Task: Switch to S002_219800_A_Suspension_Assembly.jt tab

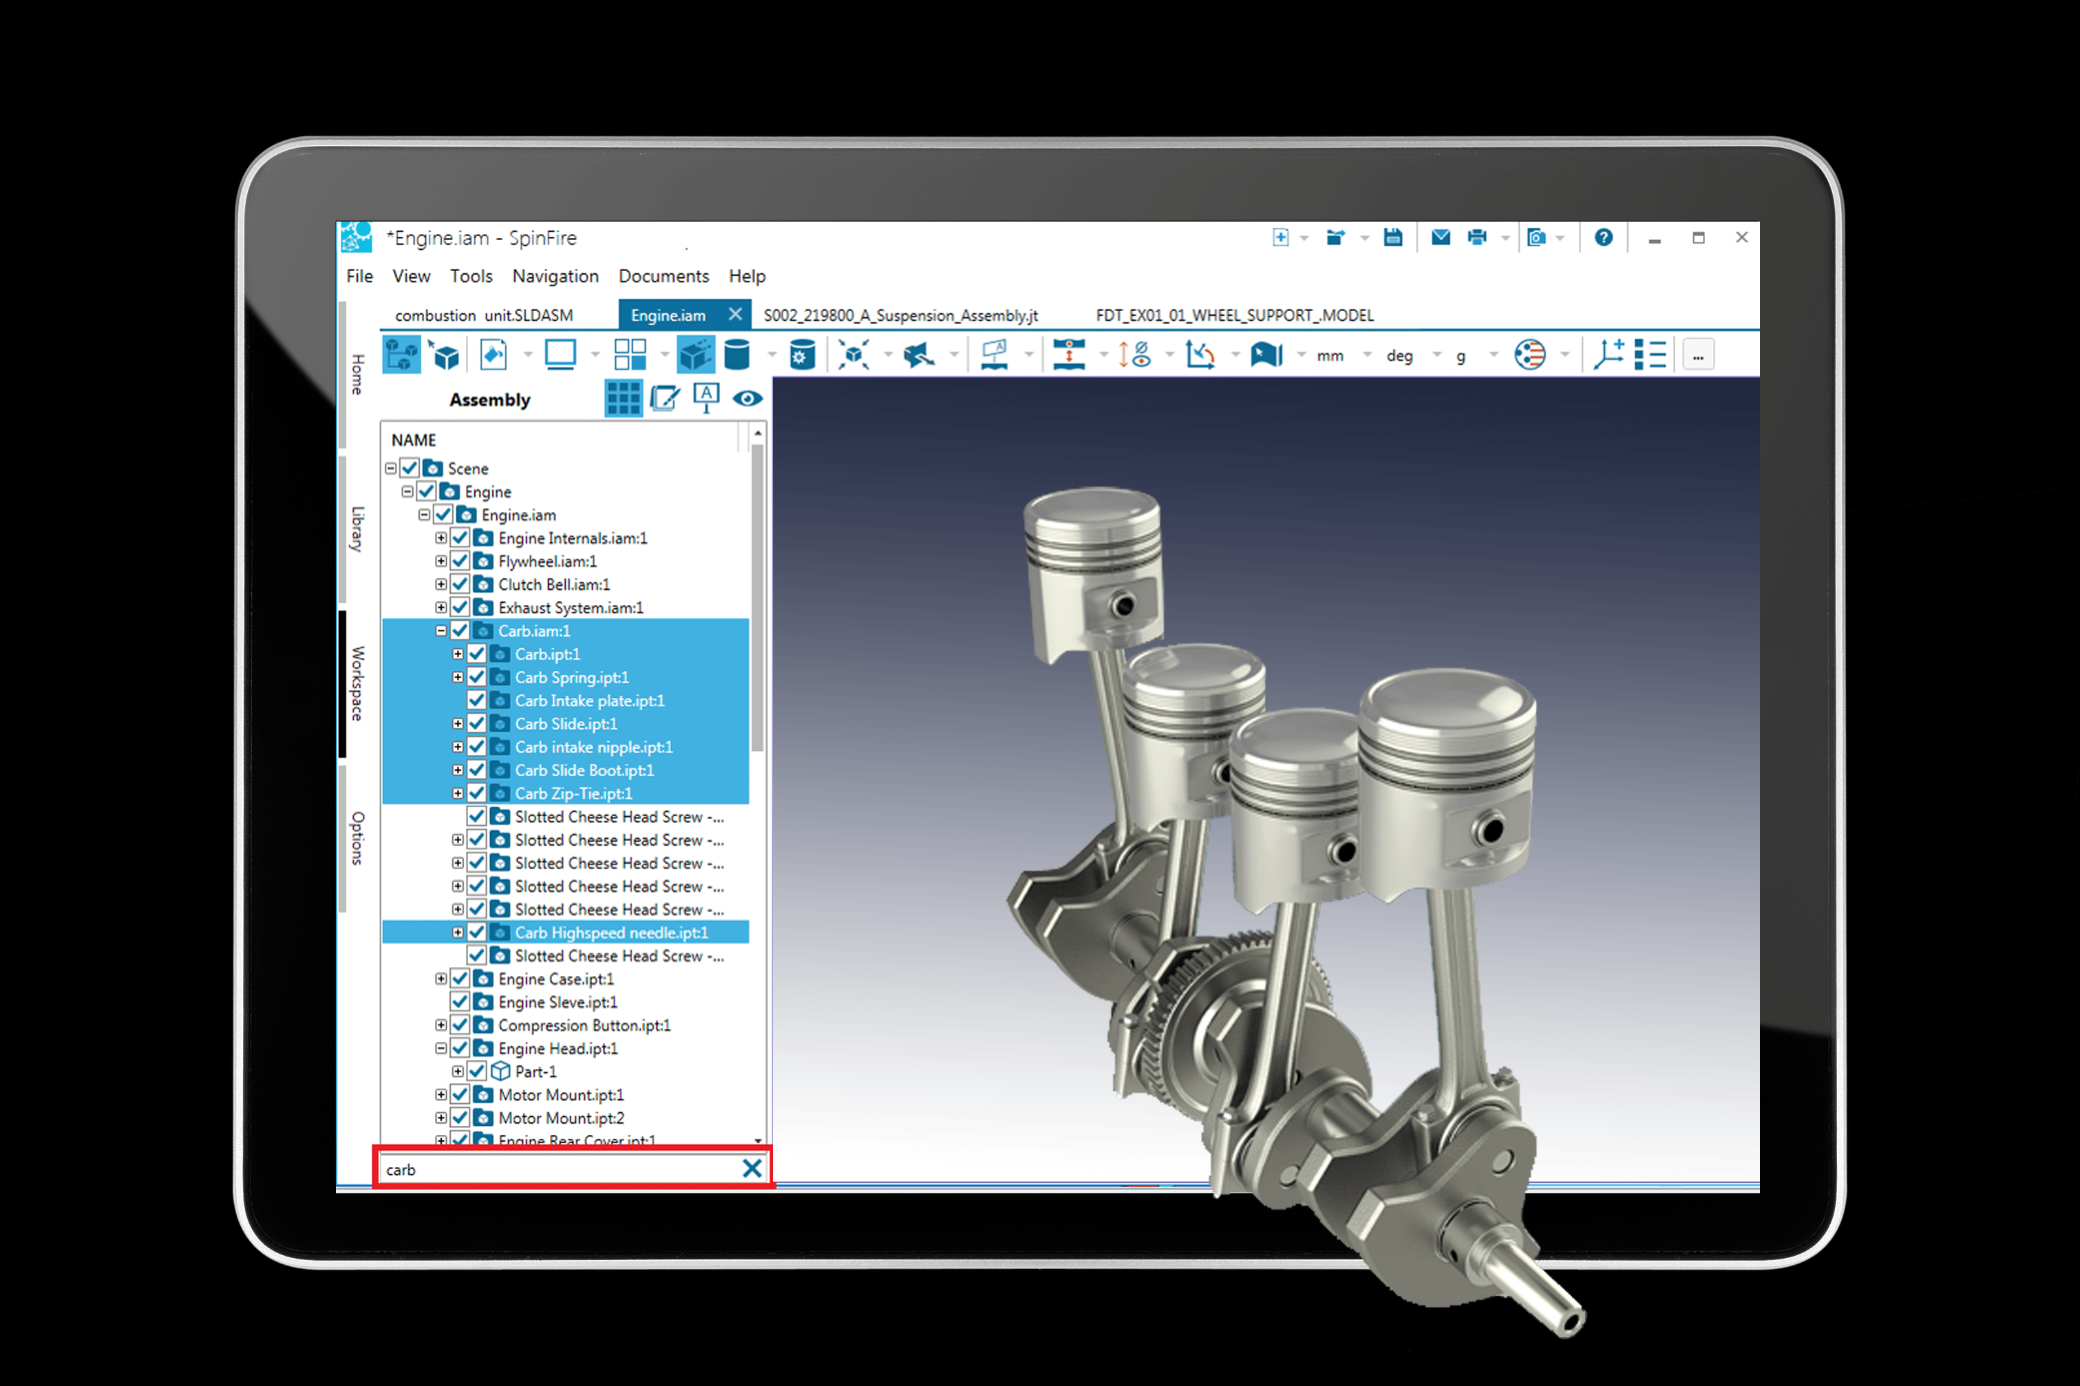Action: pyautogui.click(x=901, y=316)
